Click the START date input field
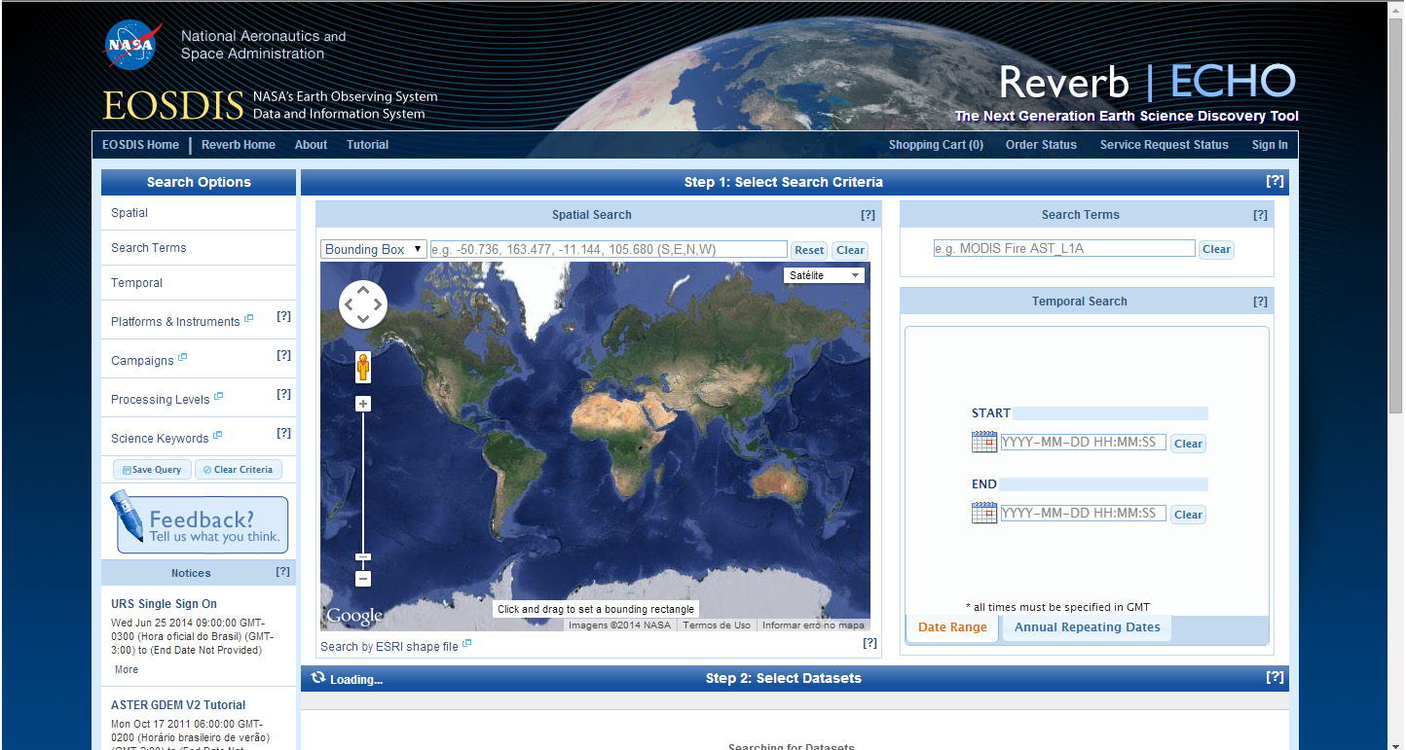Image resolution: width=1406 pixels, height=750 pixels. point(1084,442)
